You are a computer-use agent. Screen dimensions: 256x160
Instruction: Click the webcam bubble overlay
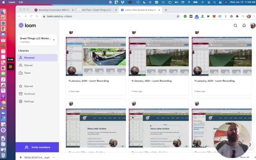click(x=232, y=140)
